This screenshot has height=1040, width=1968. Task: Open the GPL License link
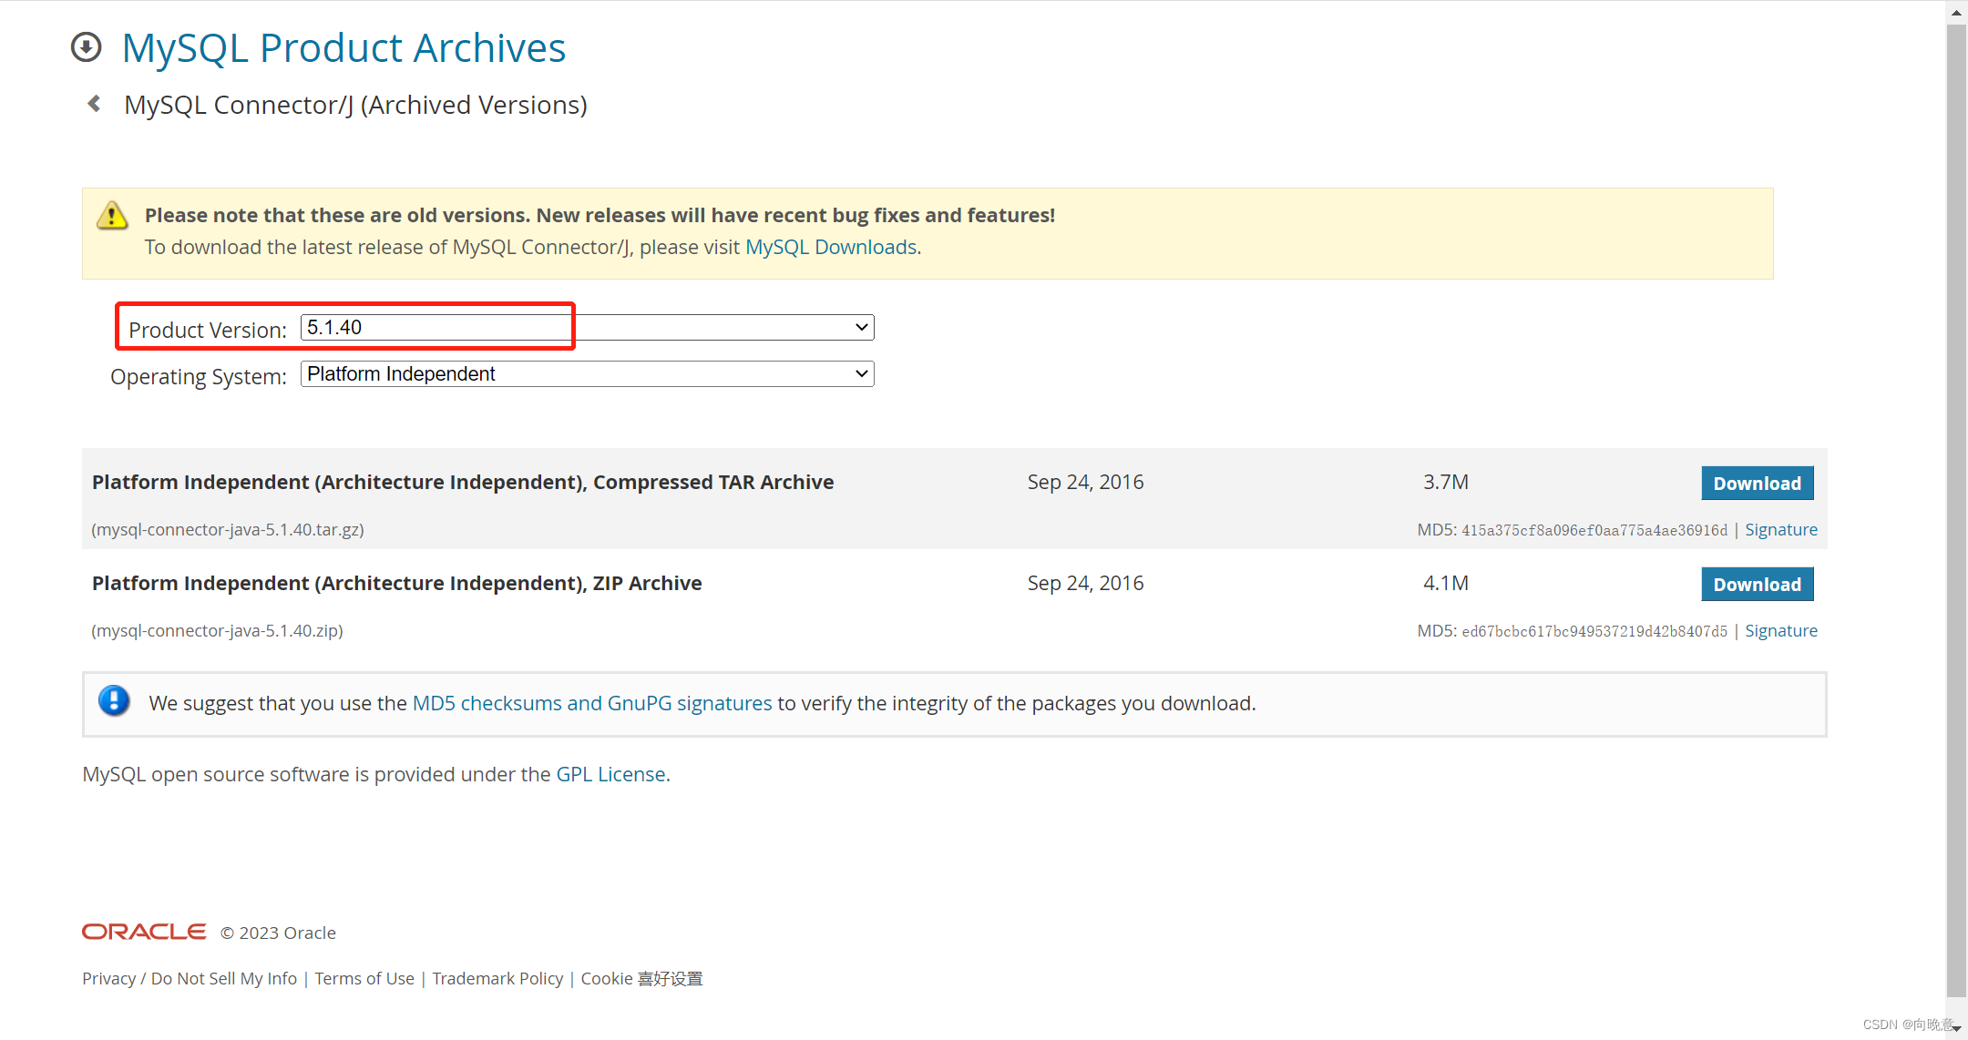coord(610,774)
